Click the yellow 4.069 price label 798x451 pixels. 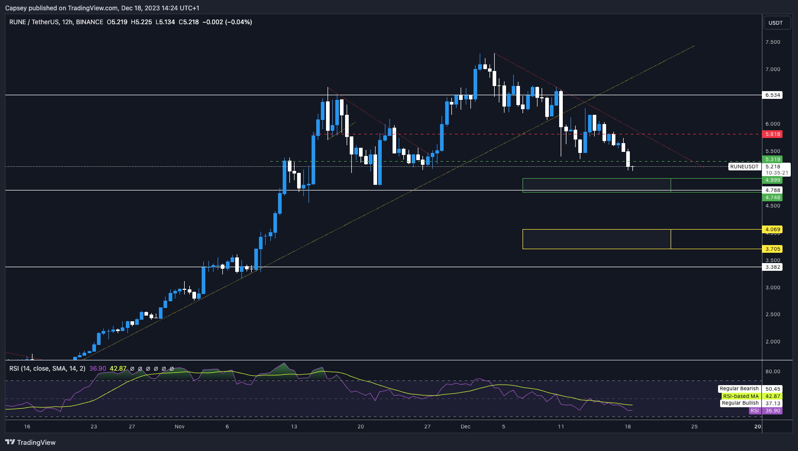(773, 230)
